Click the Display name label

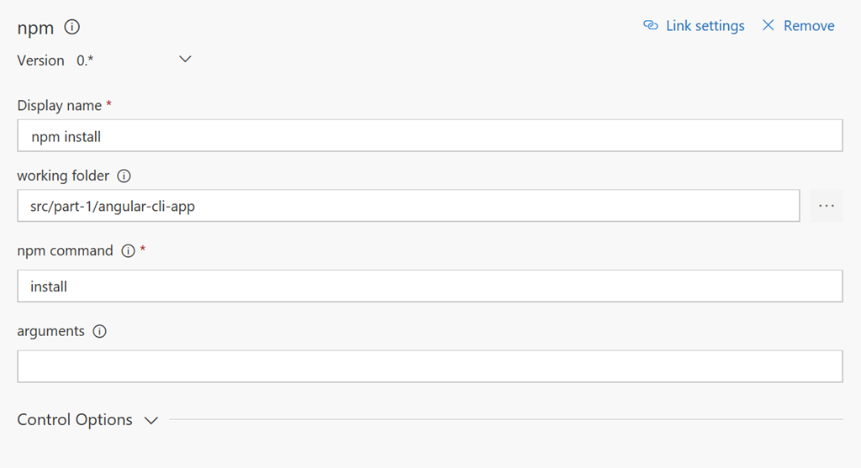pos(59,106)
